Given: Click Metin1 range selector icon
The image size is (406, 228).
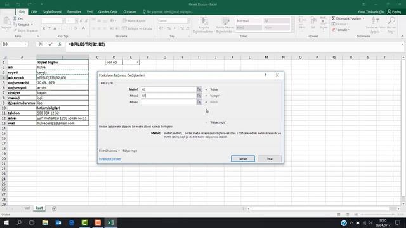Looking at the screenshot, I should click(x=199, y=89).
